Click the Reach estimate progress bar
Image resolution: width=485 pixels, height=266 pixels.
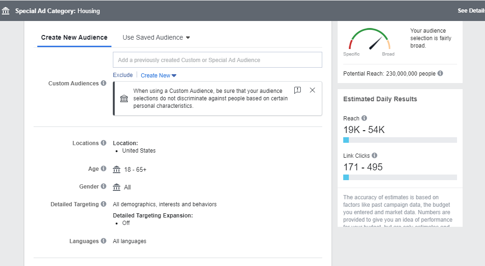pos(400,140)
